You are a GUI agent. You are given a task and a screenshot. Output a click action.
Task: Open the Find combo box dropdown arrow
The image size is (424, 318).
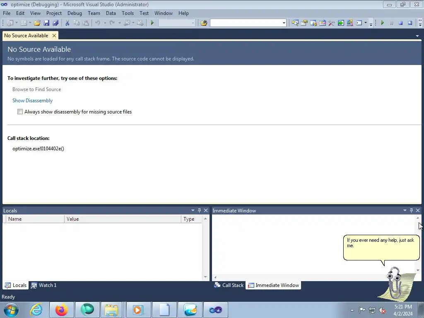coord(284,23)
